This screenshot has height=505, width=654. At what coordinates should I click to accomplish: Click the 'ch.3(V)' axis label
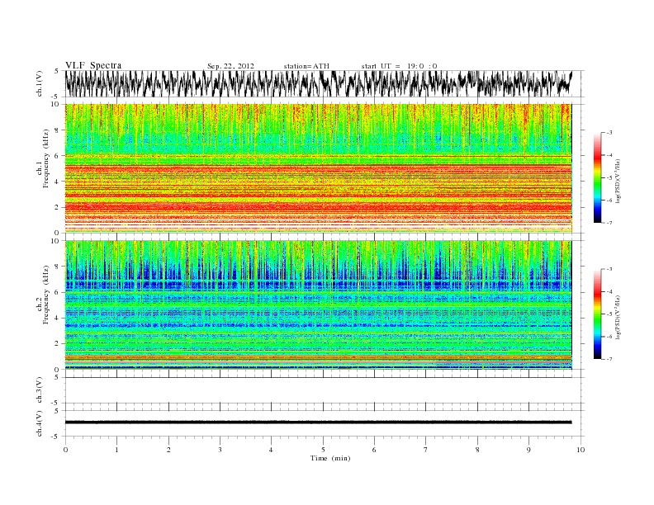(x=40, y=390)
